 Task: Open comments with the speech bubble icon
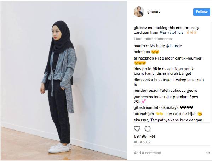[x=148, y=128]
